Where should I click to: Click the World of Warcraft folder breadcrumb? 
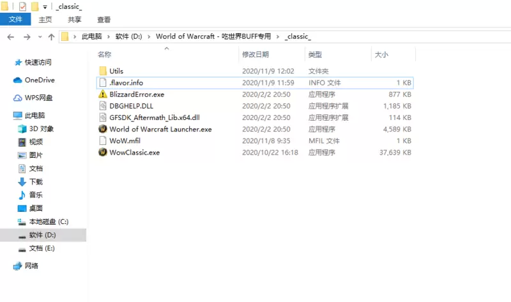(x=213, y=36)
